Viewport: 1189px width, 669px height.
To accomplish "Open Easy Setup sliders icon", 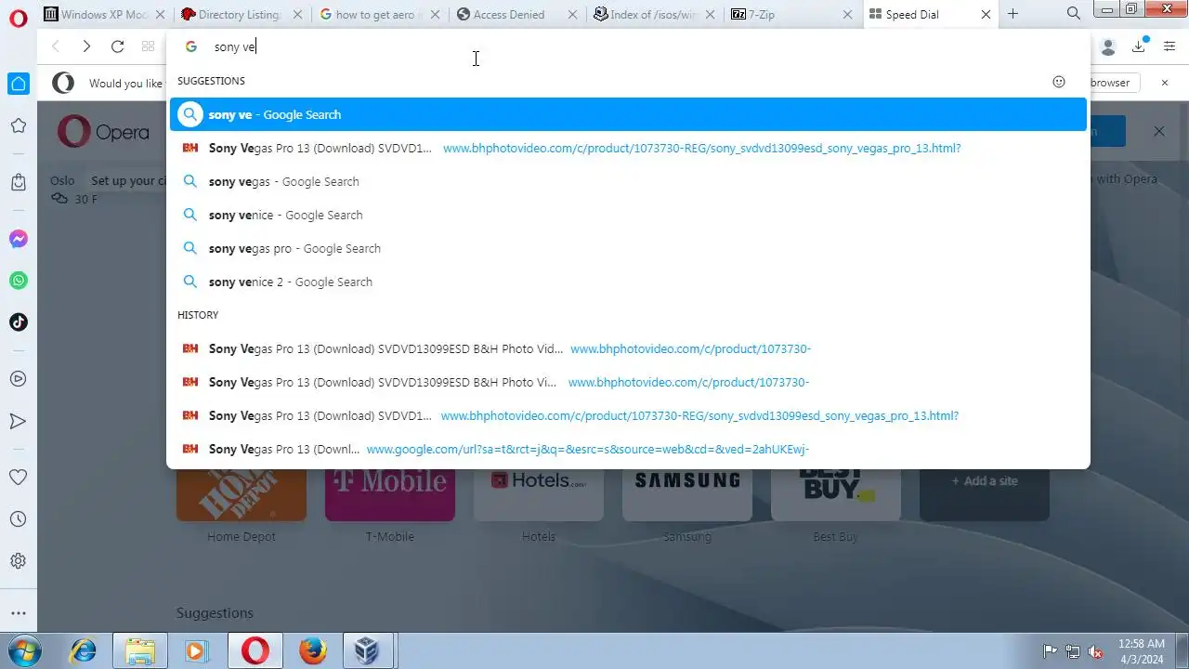I will coord(1169,46).
